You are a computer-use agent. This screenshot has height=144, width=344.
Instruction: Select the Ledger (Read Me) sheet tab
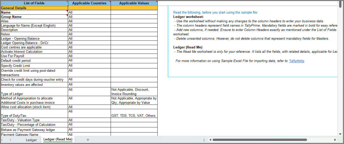coord(58,139)
